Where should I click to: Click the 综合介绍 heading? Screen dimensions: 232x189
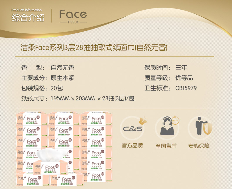point(28,18)
